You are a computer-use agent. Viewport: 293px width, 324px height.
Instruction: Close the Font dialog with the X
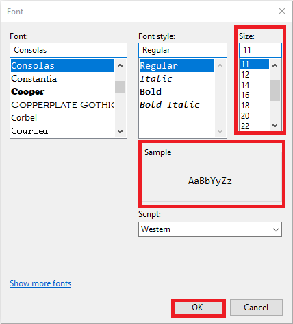pyautogui.click(x=282, y=11)
